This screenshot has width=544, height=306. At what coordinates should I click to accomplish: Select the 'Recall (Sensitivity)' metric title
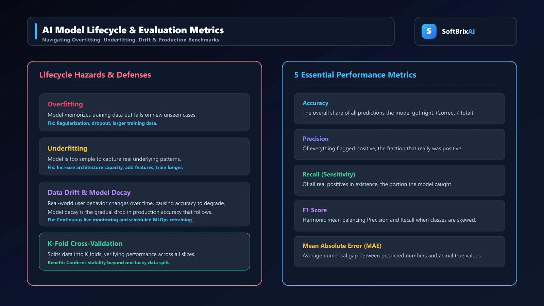pyautogui.click(x=329, y=174)
